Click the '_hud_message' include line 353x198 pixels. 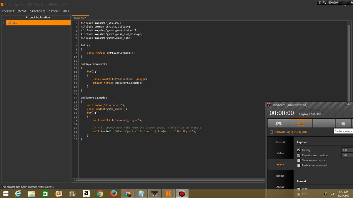click(111, 34)
